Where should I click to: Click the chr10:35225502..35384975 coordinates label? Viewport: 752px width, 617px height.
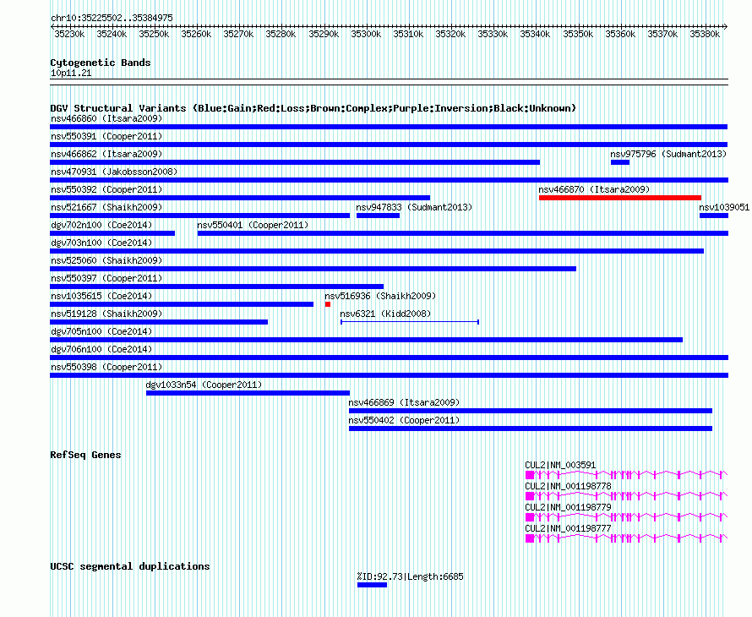pyautogui.click(x=112, y=18)
